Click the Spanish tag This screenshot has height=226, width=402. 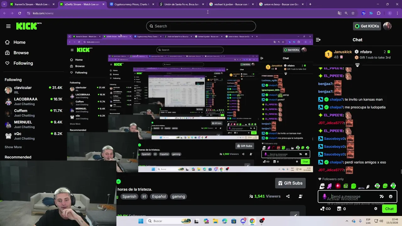(x=129, y=196)
